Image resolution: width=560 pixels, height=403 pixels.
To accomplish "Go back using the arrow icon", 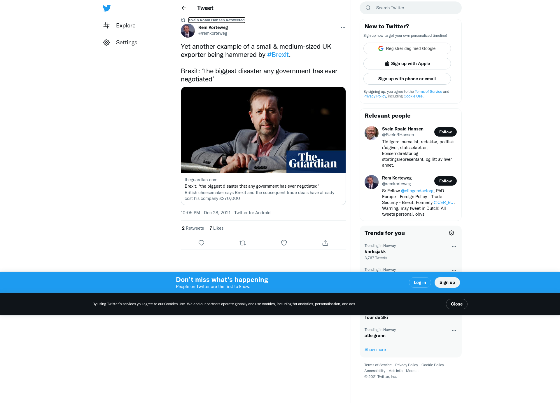I will click(184, 8).
